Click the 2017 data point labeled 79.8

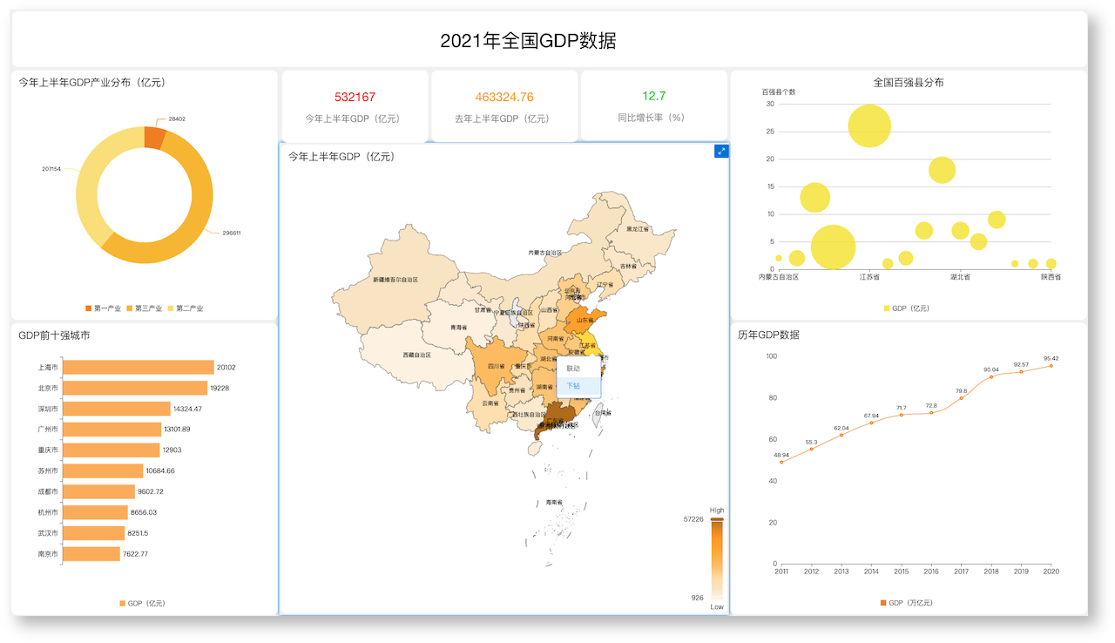coord(961,398)
